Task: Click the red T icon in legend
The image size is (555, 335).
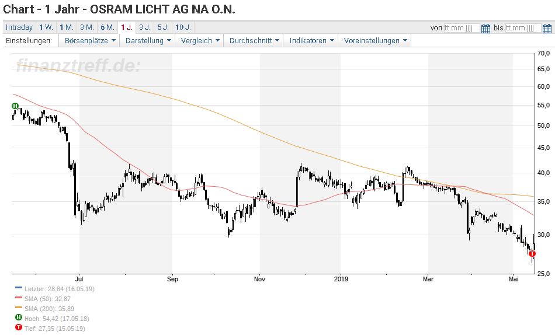Action: coord(19,327)
